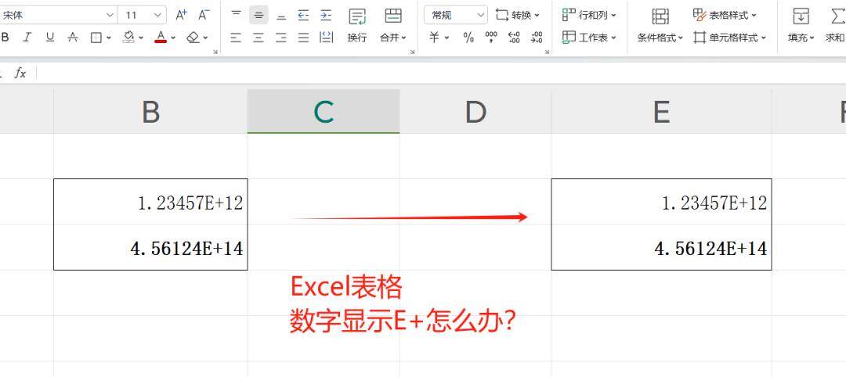This screenshot has height=377, width=846.
Task: Apply strikethrough formatting
Action: point(73,38)
